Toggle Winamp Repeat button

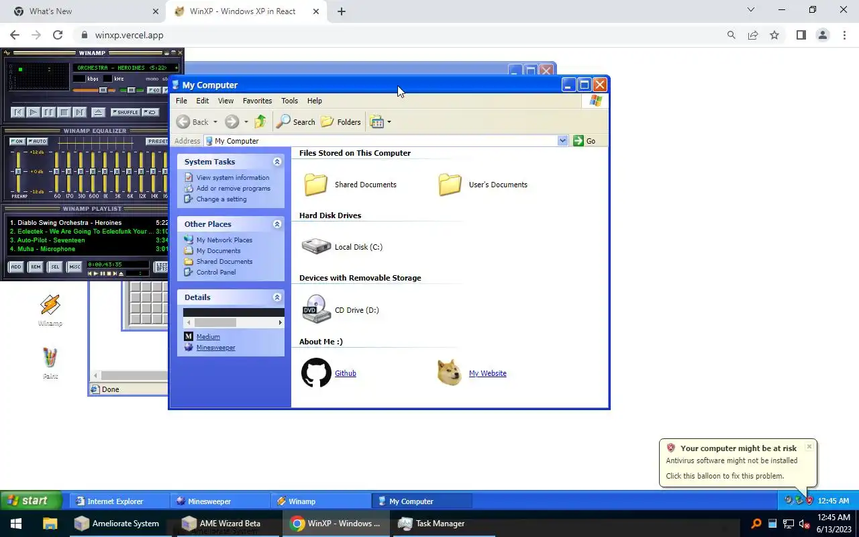[152, 112]
